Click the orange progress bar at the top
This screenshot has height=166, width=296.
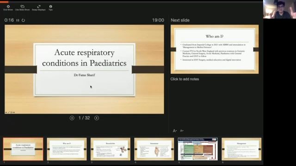[x=4, y=2]
